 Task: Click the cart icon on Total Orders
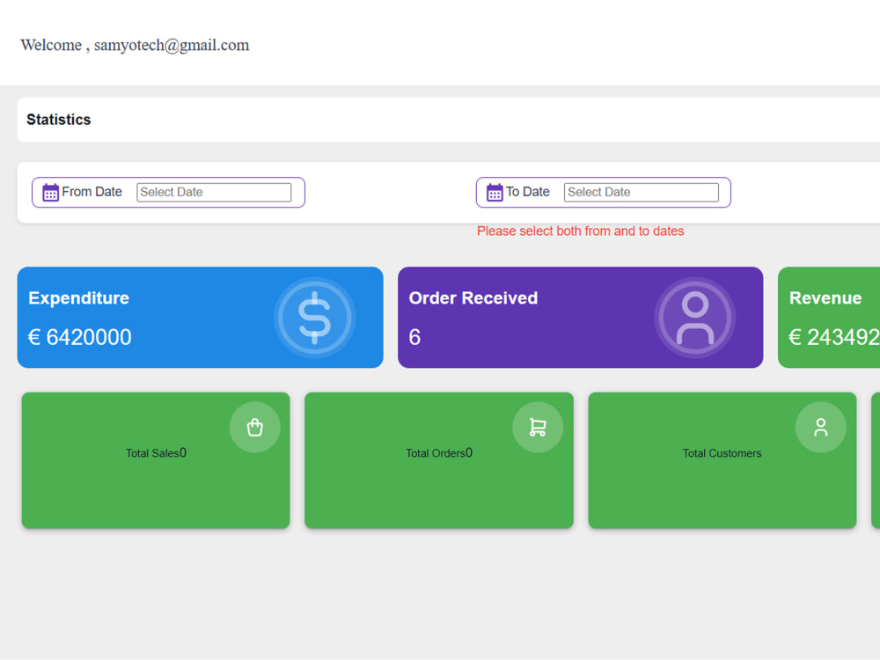point(538,427)
